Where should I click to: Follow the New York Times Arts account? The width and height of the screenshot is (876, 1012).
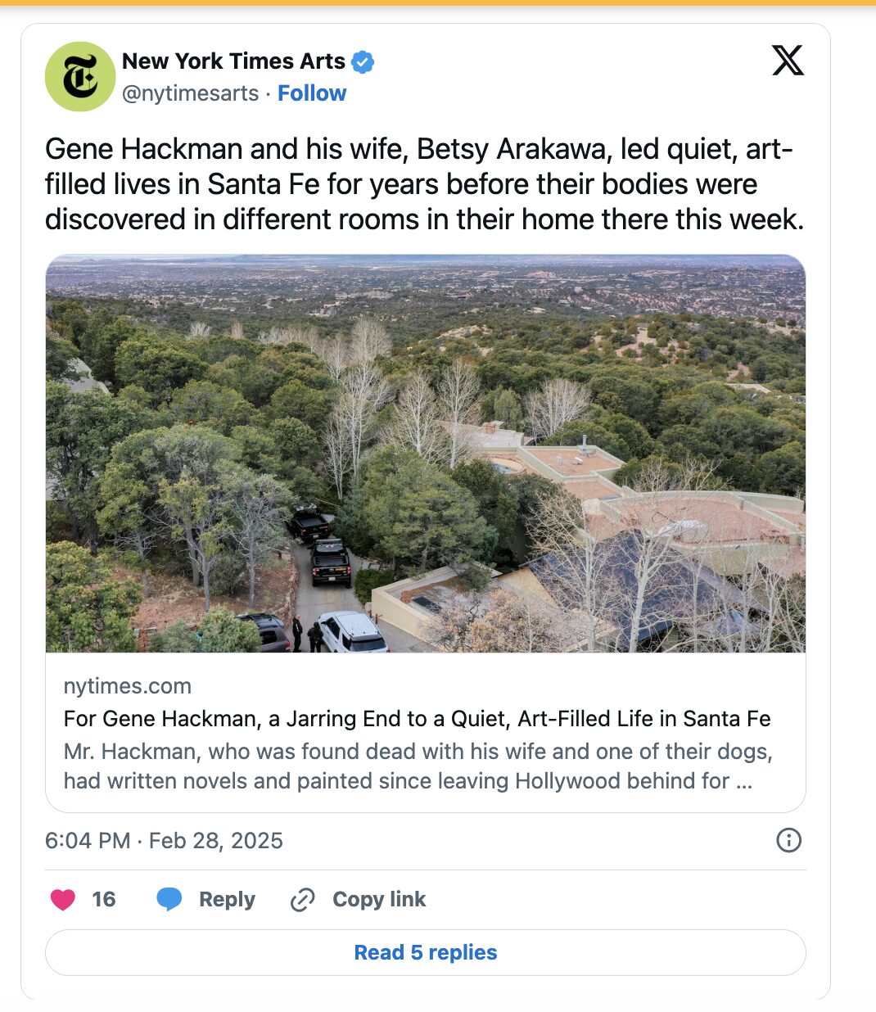[x=312, y=93]
